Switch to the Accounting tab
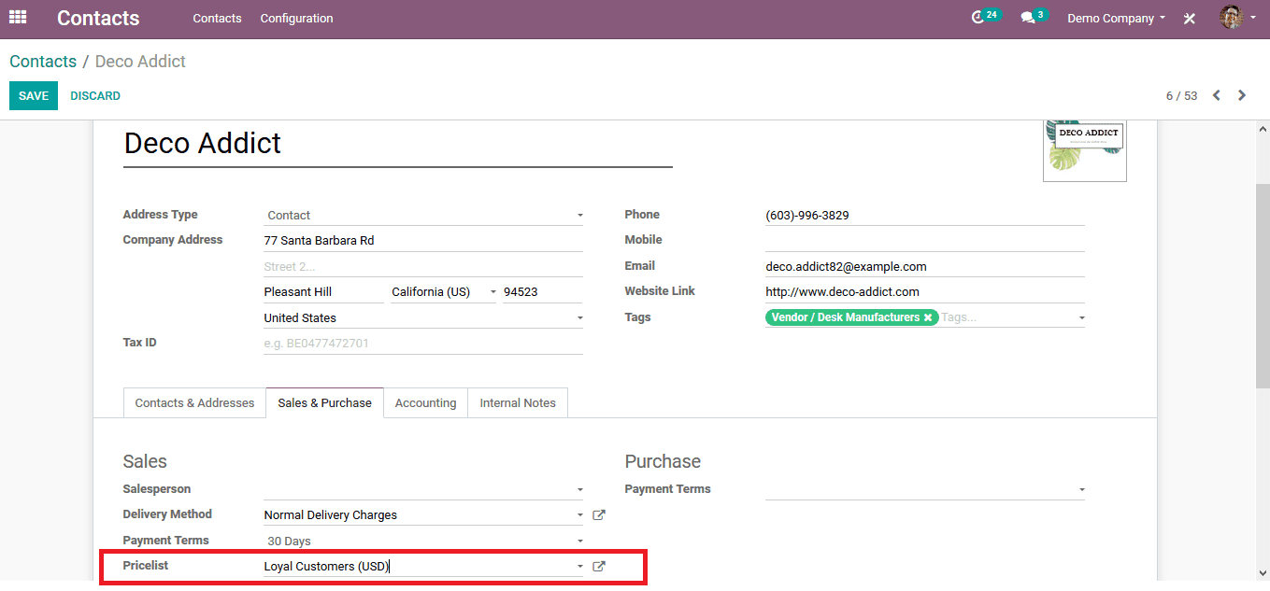The height and width of the screenshot is (591, 1270). (425, 402)
